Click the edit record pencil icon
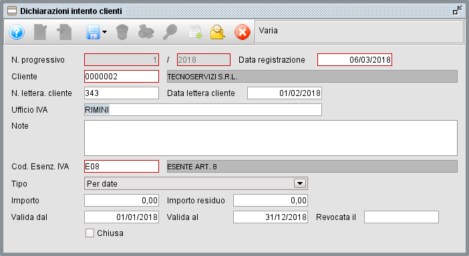Image resolution: width=469 pixels, height=256 pixels. point(40,32)
